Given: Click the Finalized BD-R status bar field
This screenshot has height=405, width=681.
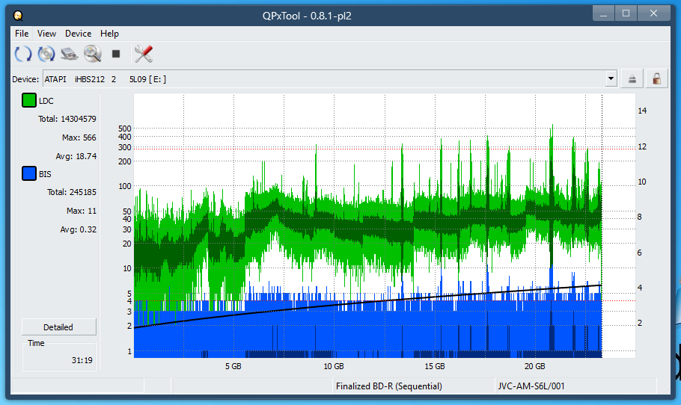Looking at the screenshot, I should pos(388,386).
